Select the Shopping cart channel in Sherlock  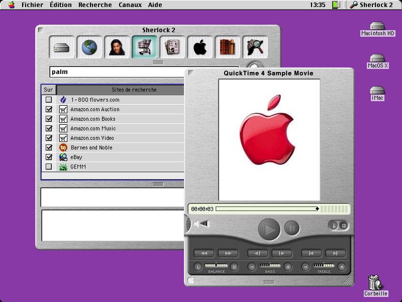pos(145,47)
